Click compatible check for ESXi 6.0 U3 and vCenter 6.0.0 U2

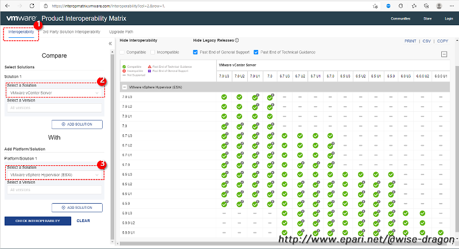coord(422,213)
